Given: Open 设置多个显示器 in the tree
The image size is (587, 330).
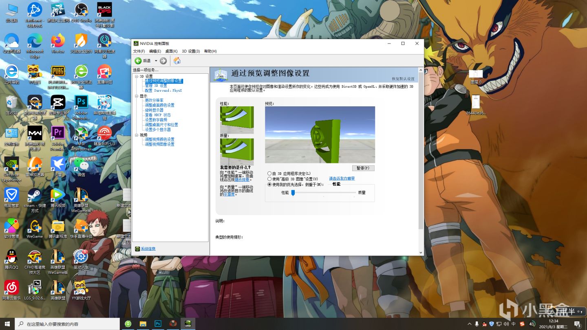Looking at the screenshot, I should click(158, 130).
